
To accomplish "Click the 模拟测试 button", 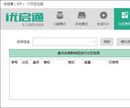I will tap(123, 42).
